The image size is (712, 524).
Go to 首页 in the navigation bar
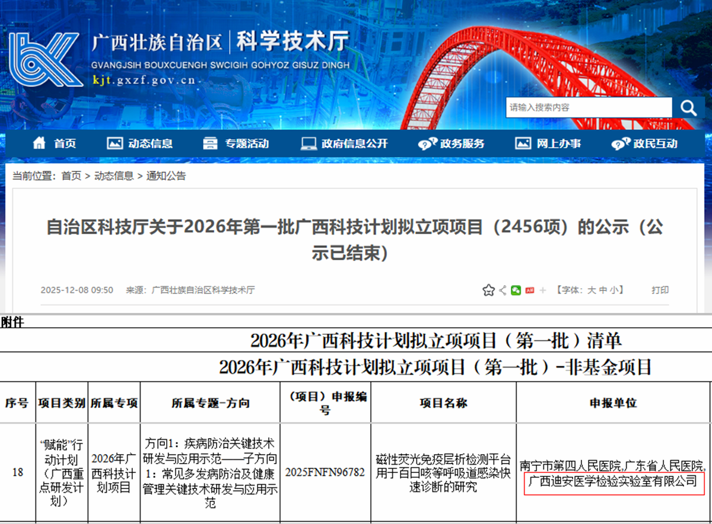pos(55,143)
